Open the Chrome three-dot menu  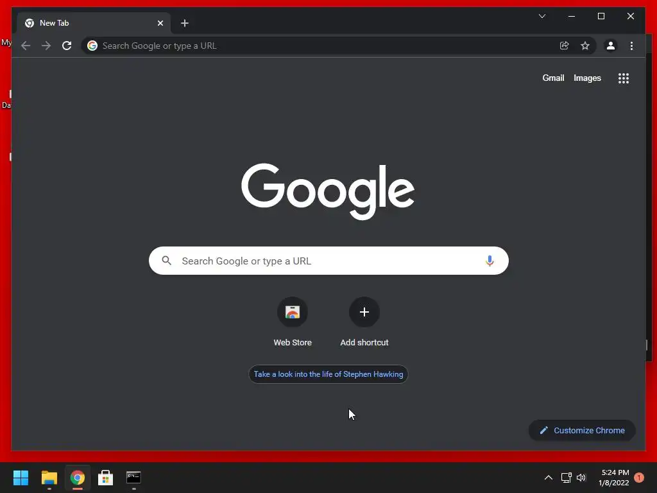click(x=631, y=46)
